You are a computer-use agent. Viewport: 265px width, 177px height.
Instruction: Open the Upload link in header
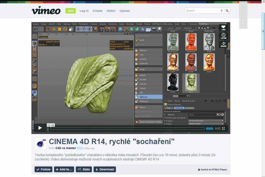[x=125, y=11]
